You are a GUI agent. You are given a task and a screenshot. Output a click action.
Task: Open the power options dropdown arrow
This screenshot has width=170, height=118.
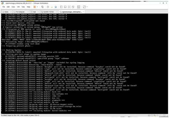37,7
